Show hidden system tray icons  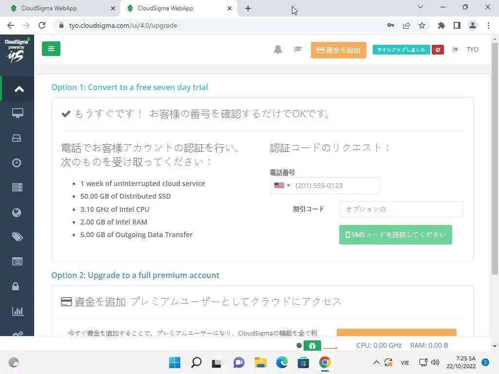377,362
